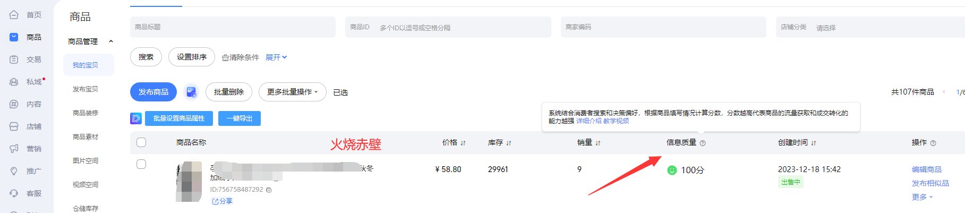This screenshot has width=965, height=213.
Task: Open the 首页 home icon in sidebar
Action: point(14,15)
